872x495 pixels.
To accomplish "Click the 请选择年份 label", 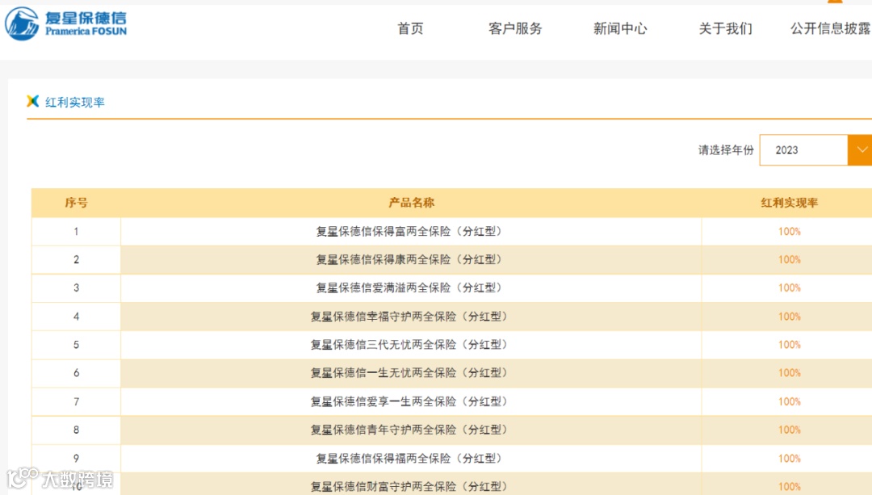I will (726, 150).
